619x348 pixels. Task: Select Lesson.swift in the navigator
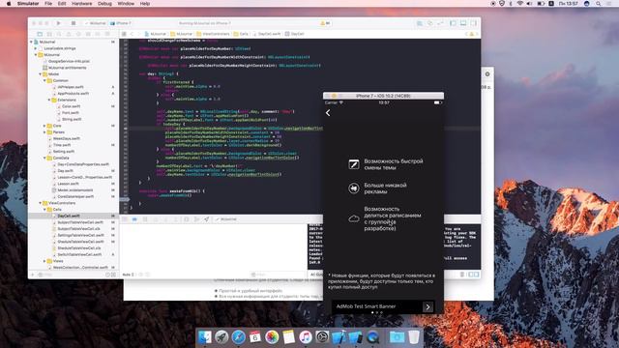click(x=68, y=184)
